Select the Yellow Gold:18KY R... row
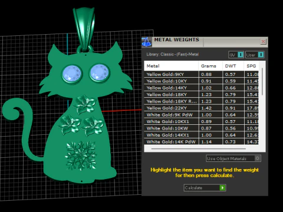Screen dimensions: 283x212 click(x=202, y=101)
